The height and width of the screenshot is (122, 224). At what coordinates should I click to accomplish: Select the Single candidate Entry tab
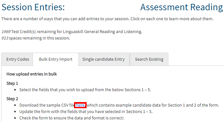click(104, 59)
